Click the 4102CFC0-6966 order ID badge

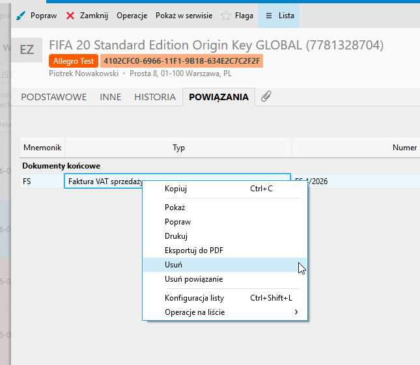coord(182,61)
